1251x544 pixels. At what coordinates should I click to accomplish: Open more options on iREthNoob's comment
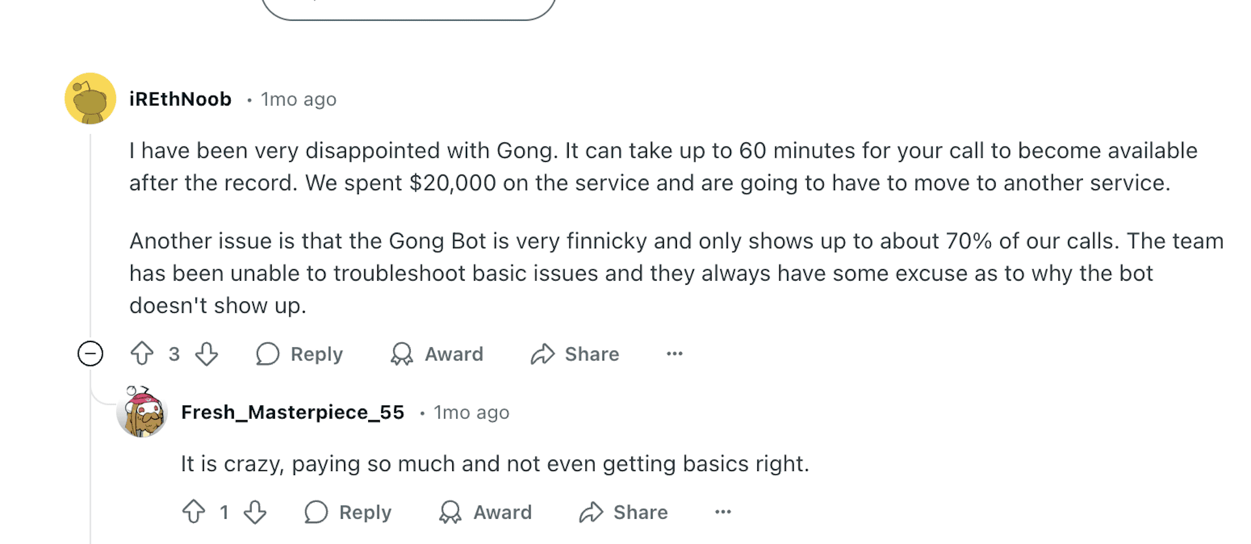point(674,354)
